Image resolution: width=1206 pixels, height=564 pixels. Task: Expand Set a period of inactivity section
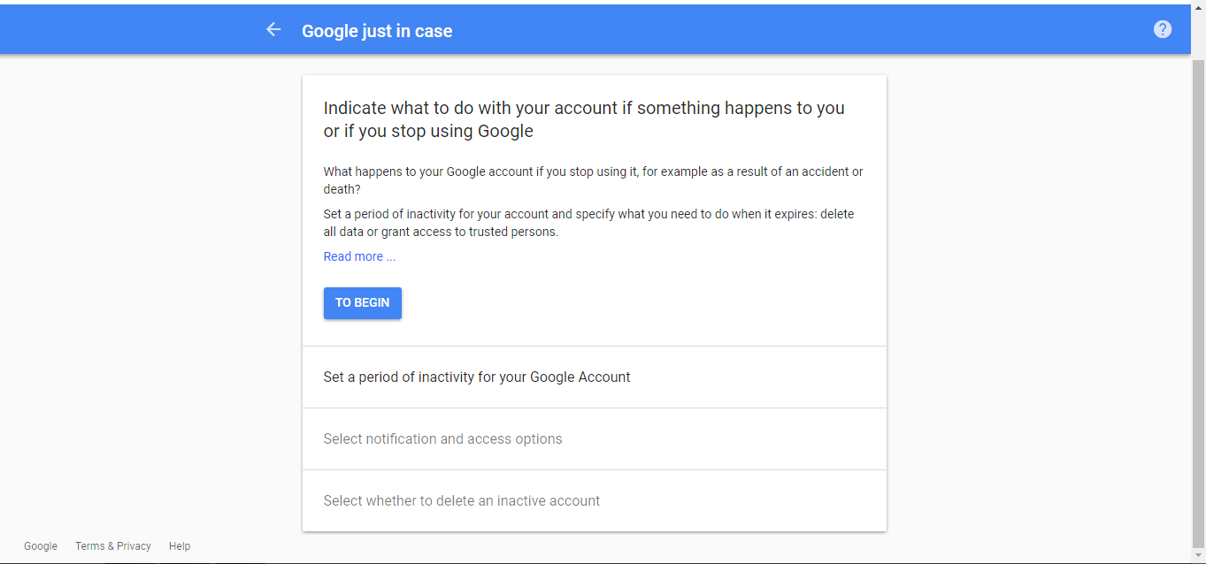(x=595, y=377)
